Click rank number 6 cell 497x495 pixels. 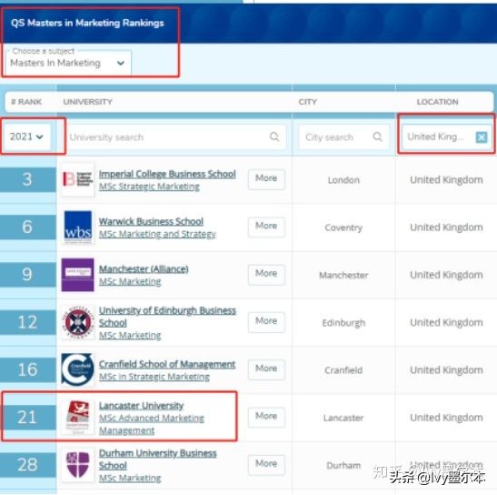[x=28, y=227]
